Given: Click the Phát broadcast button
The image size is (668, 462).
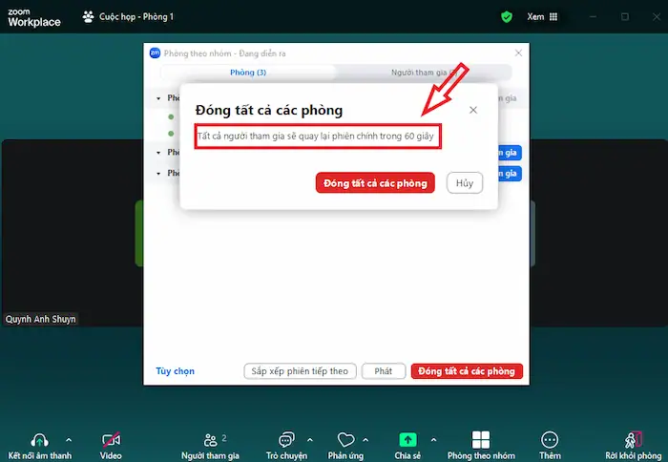Looking at the screenshot, I should 383,371.
